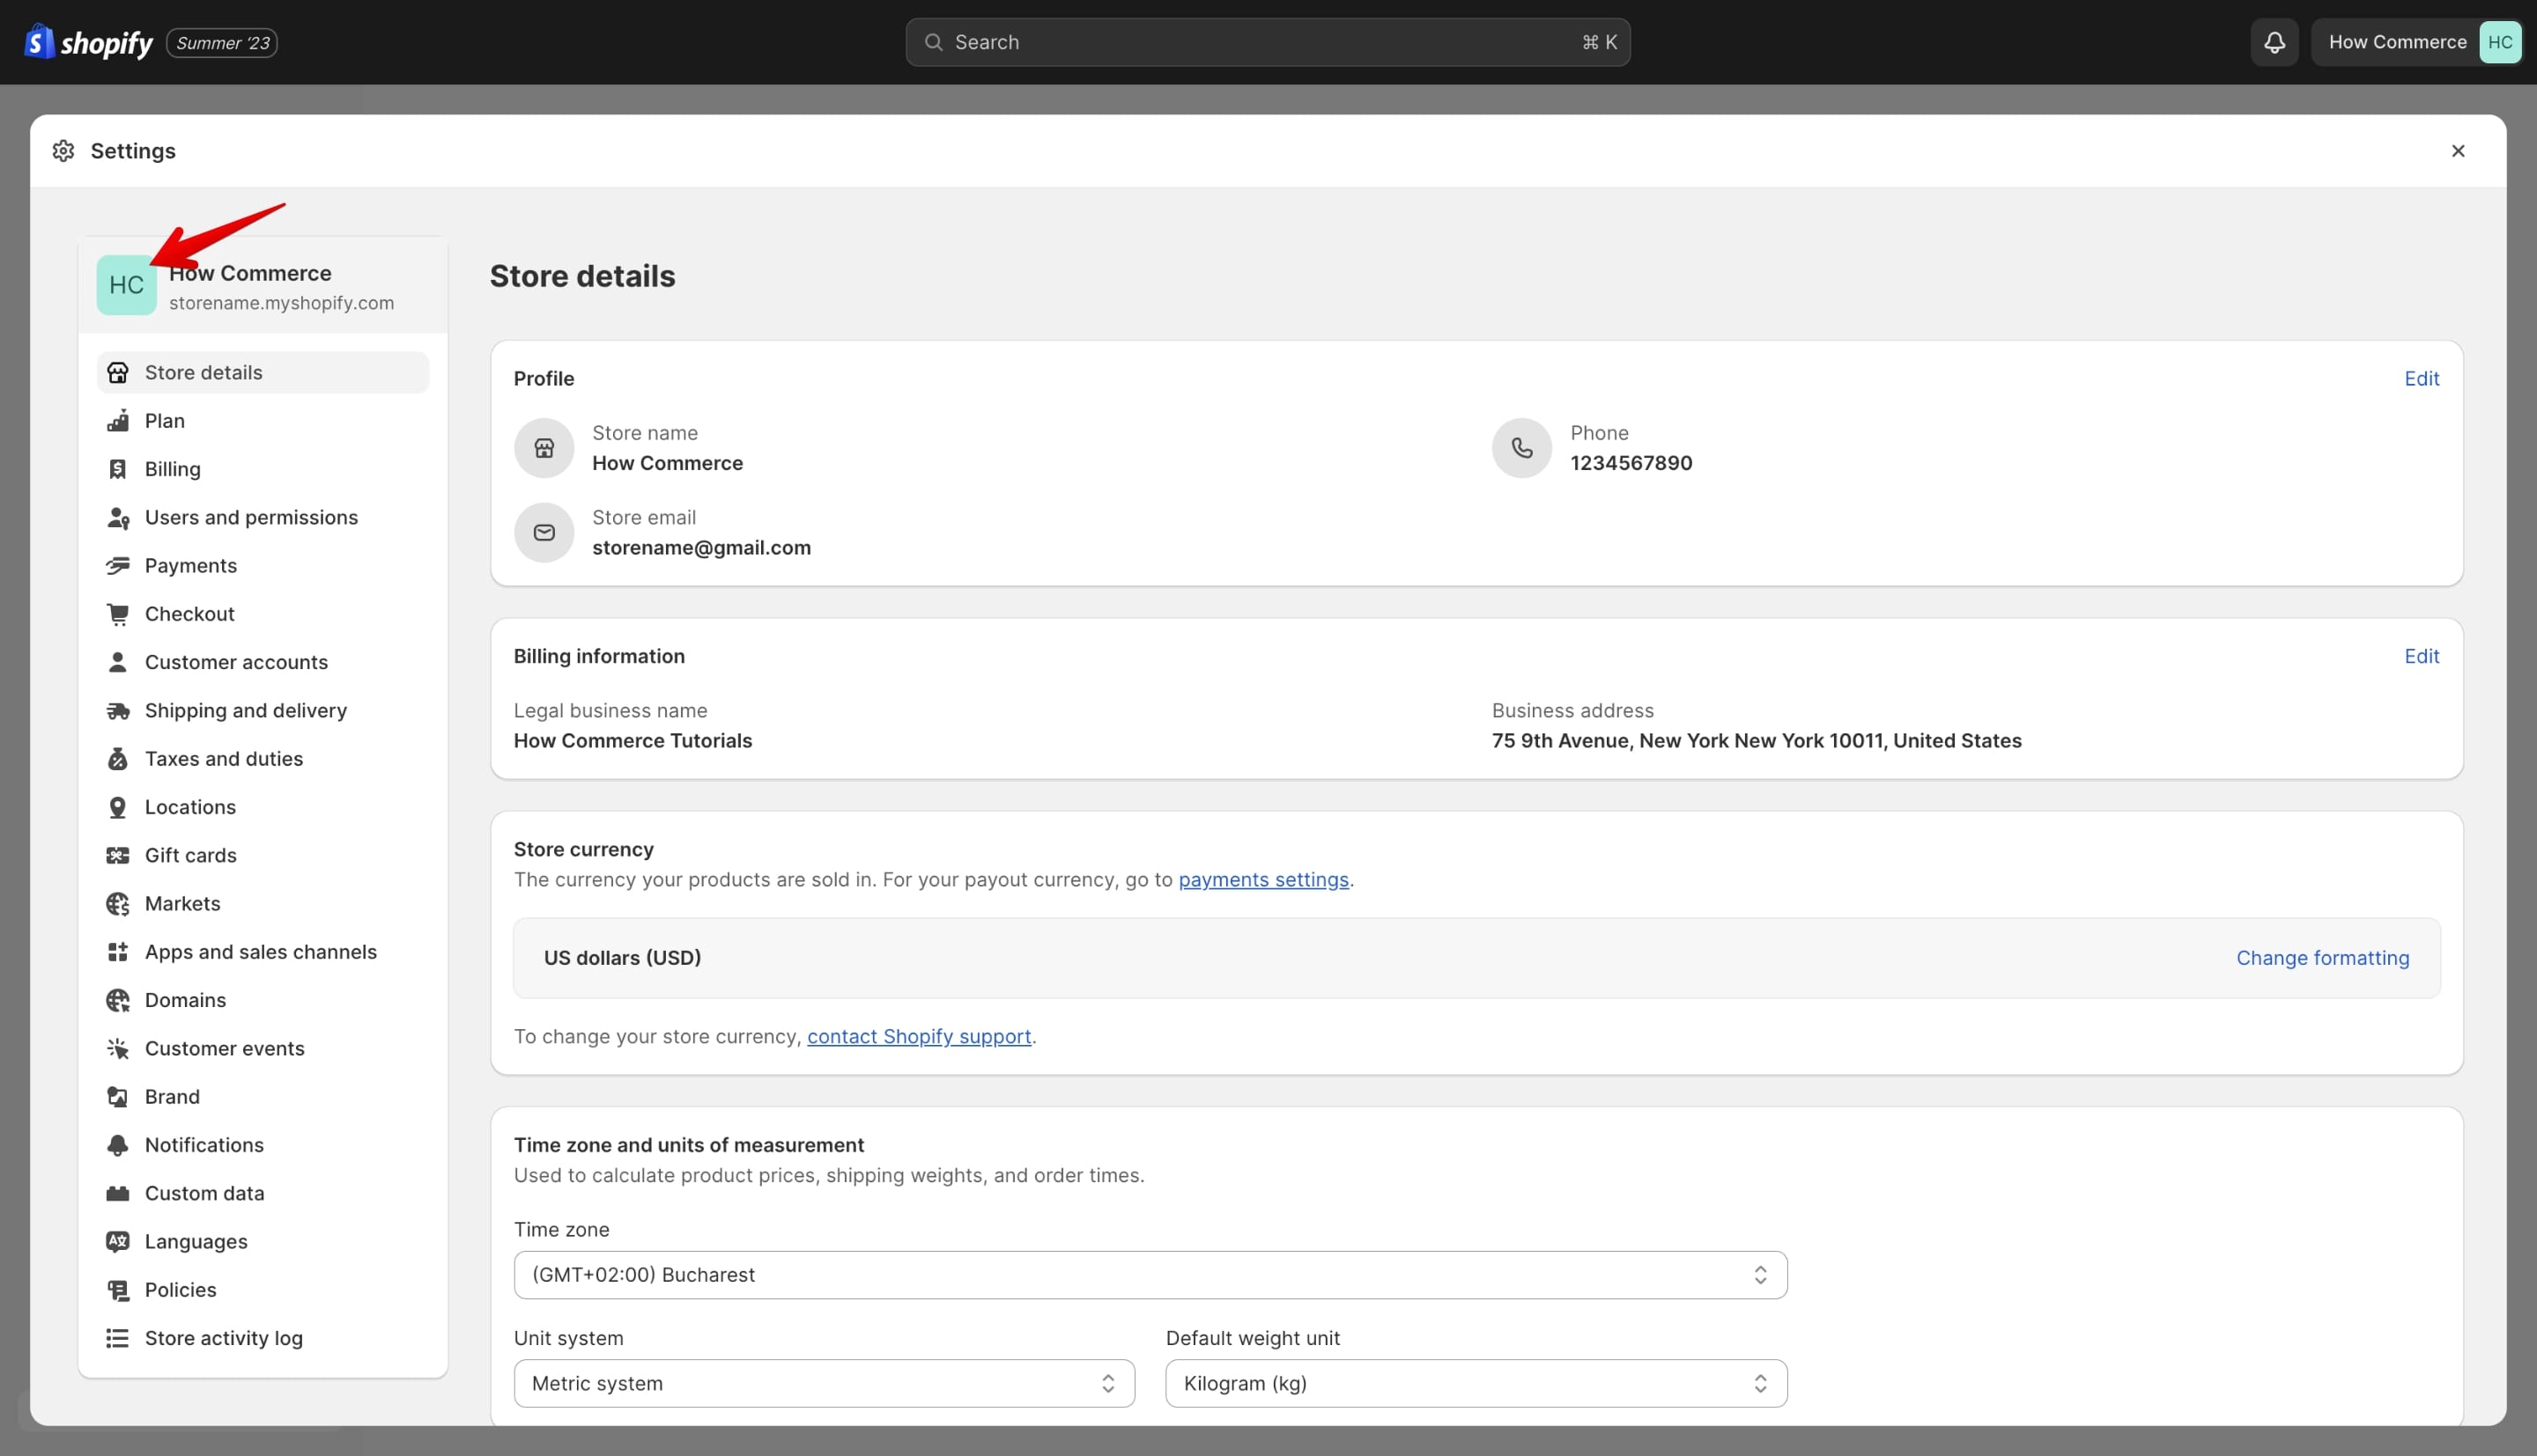Image resolution: width=2537 pixels, height=1456 pixels.
Task: Open the Languages settings page
Action: coord(263,1241)
